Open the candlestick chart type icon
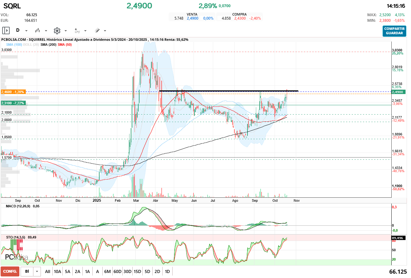The height and width of the screenshot is (278, 411). (x=38, y=31)
